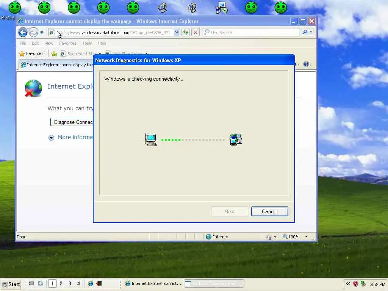The height and width of the screenshot is (291, 388).
Task: Click the red quick launch icon beside IE
Action: (x=99, y=283)
